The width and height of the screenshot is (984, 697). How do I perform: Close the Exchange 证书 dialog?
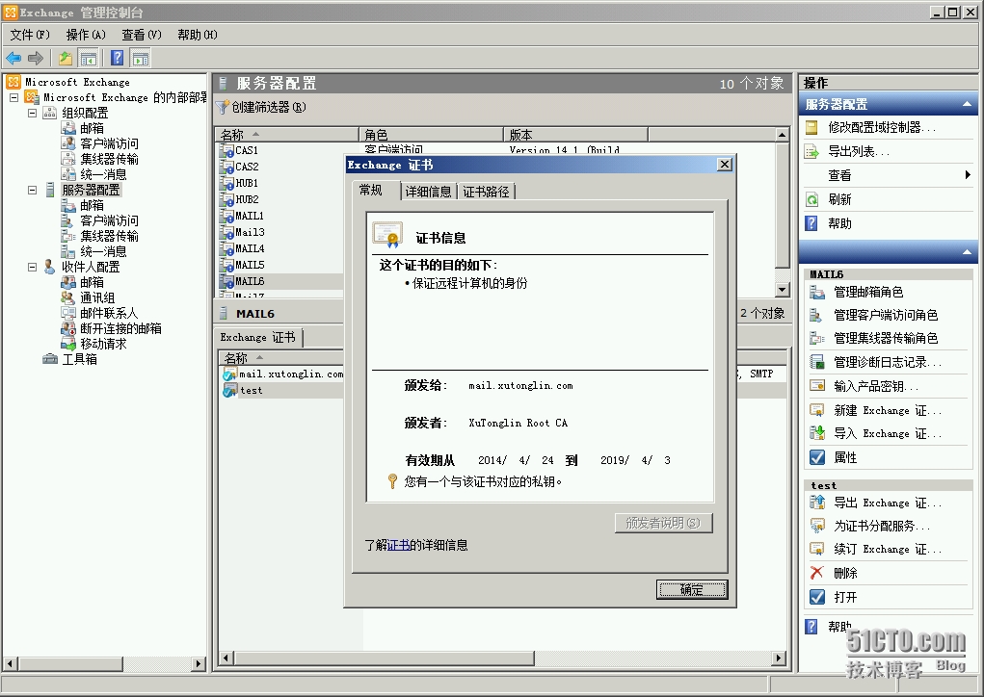click(x=724, y=165)
